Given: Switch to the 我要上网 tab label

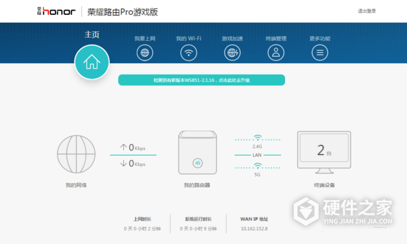Looking at the screenshot, I should [145, 39].
